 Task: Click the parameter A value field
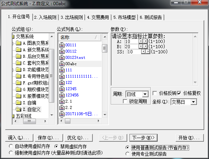click(132, 41)
